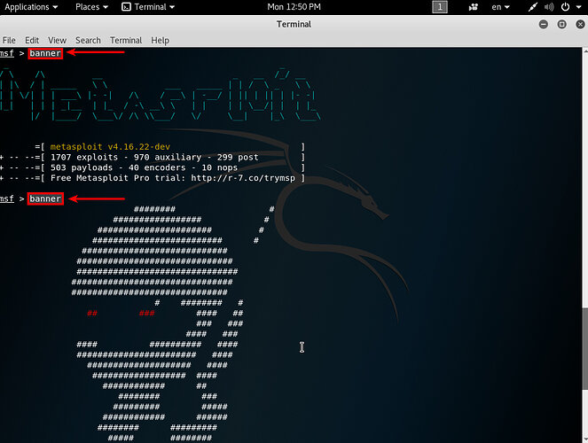
Task: Select the workspace 1 indicator
Action: click(440, 7)
